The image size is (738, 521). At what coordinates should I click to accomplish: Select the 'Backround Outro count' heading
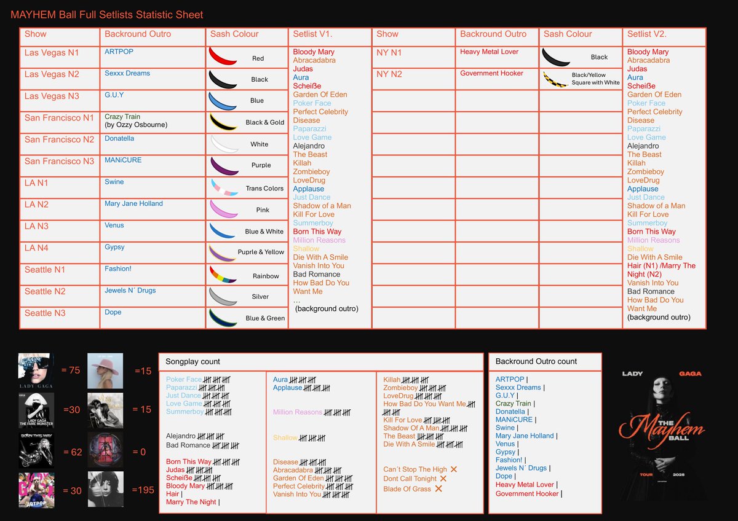pos(536,361)
